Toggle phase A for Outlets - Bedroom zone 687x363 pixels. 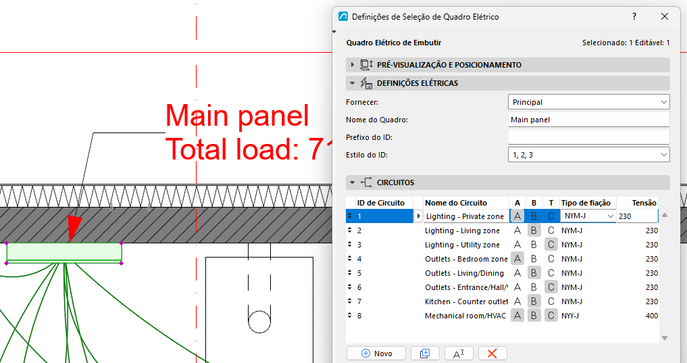pyautogui.click(x=517, y=259)
